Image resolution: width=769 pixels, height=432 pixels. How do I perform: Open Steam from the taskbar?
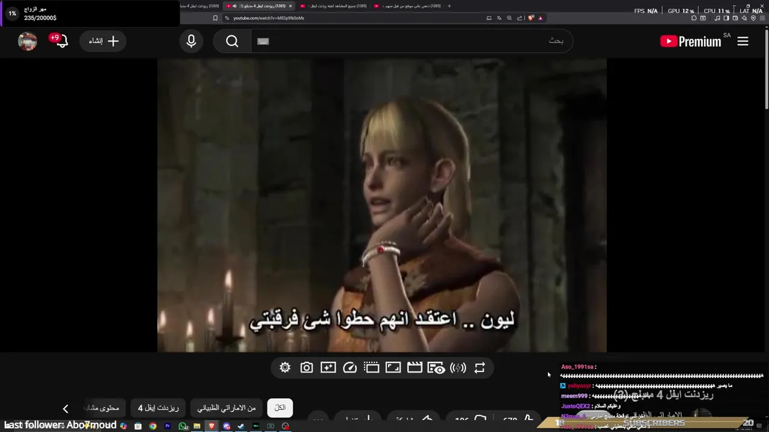click(241, 426)
